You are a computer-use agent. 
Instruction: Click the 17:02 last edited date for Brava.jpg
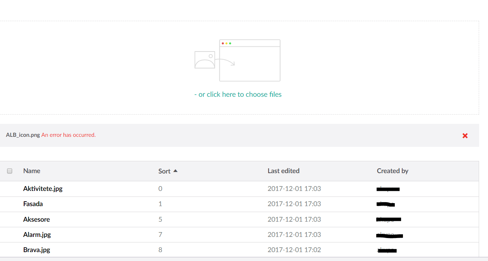(294, 250)
